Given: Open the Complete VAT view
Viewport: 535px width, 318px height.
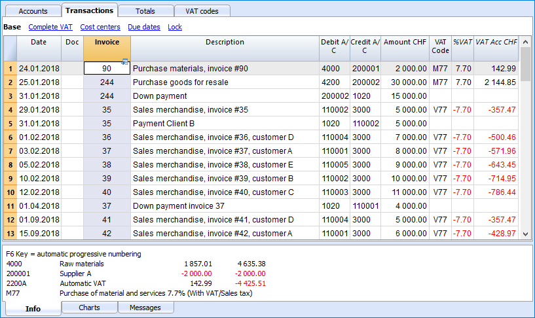Looking at the screenshot, I should pos(50,27).
